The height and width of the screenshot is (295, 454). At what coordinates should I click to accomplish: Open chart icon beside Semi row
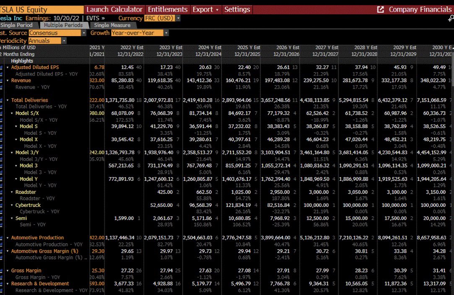click(x=1, y=218)
